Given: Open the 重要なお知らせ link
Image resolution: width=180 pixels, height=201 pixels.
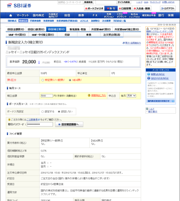Looking at the screenshot, I should coord(158,74).
